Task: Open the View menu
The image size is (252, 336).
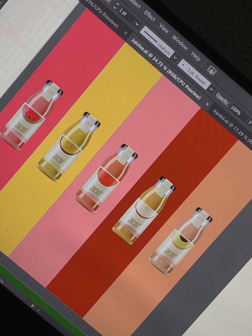Action: 164,28
